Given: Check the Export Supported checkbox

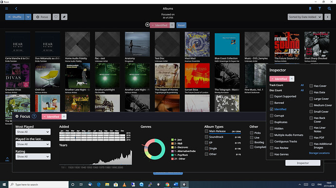Looking at the screenshot, I should click(272, 96).
